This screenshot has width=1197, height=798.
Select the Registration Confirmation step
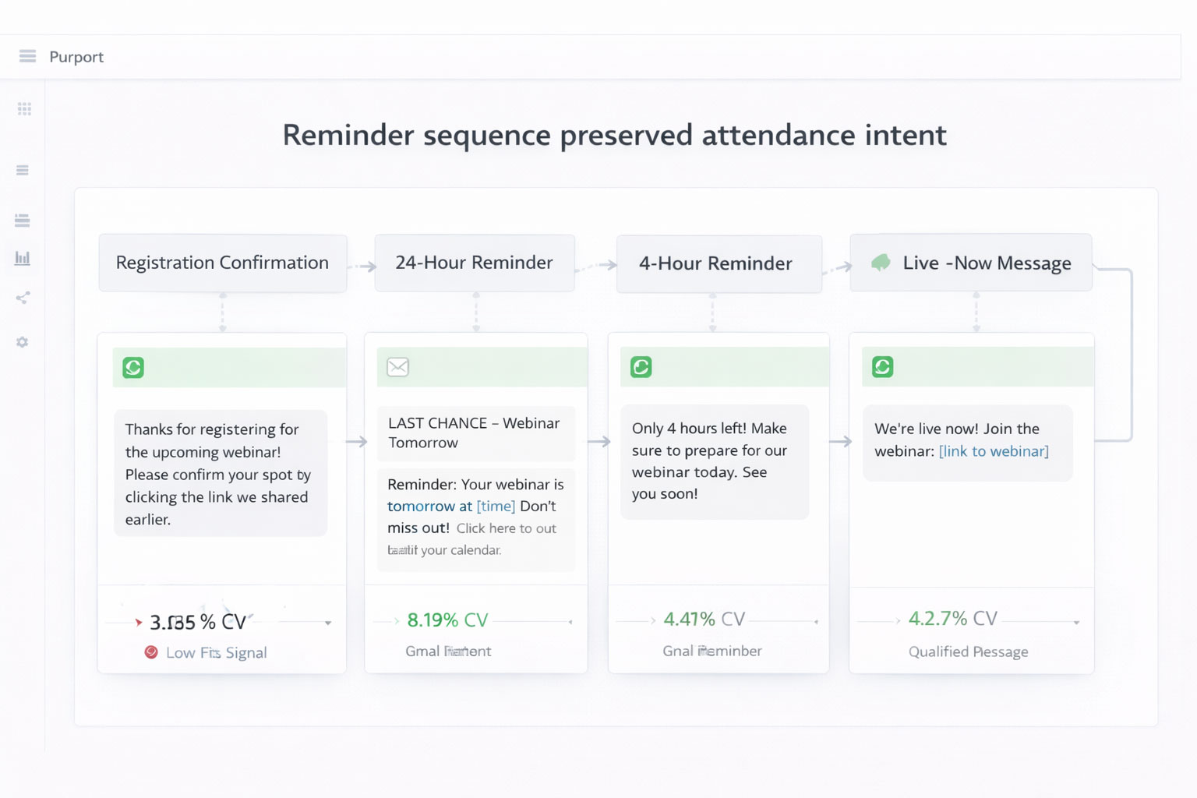pyautogui.click(x=222, y=263)
